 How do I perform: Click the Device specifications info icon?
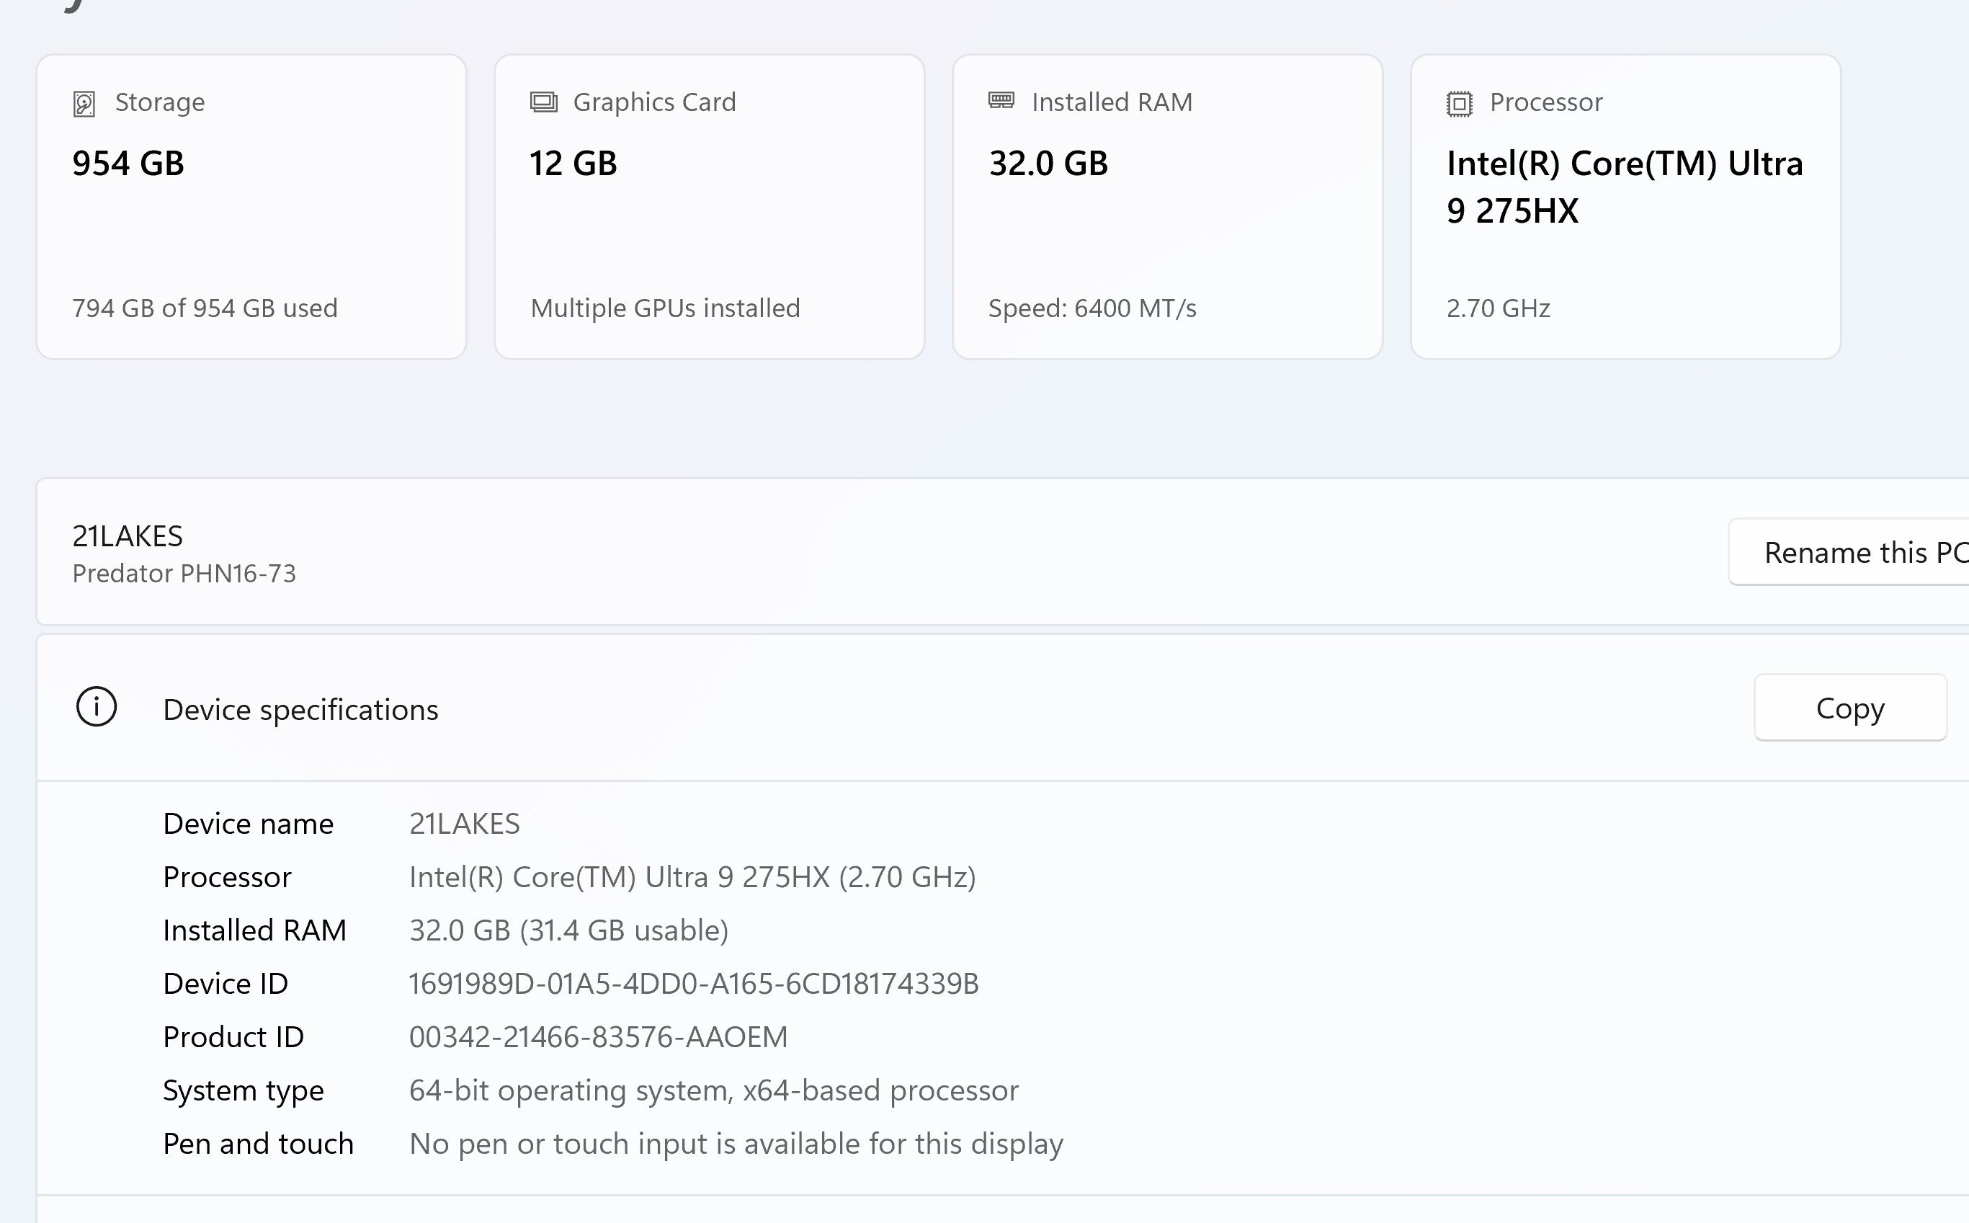(97, 707)
